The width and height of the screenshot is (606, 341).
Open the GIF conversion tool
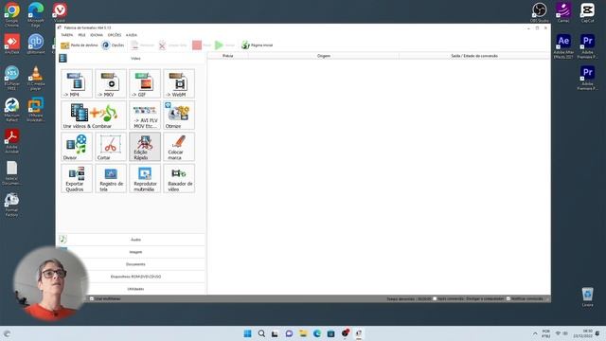(x=145, y=83)
